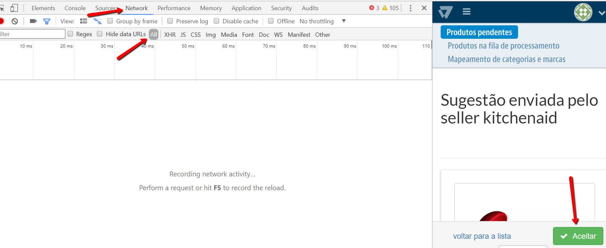
Task: Clear the network log with clear icon
Action: (x=14, y=21)
